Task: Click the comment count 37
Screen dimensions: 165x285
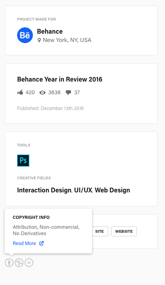Action: [x=77, y=92]
